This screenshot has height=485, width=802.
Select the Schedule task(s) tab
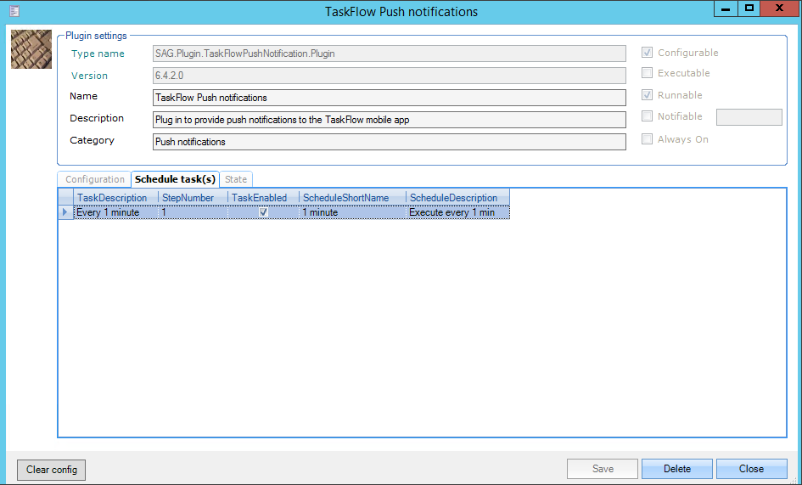(x=175, y=178)
